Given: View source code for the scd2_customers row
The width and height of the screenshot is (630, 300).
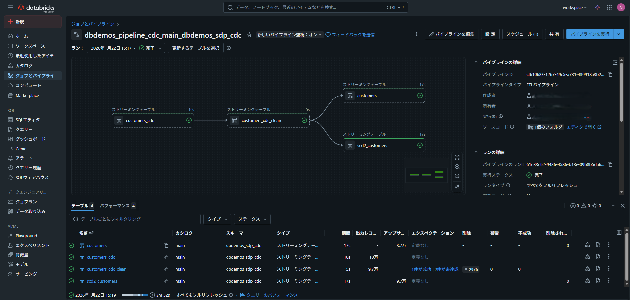Looking at the screenshot, I should coord(598,280).
